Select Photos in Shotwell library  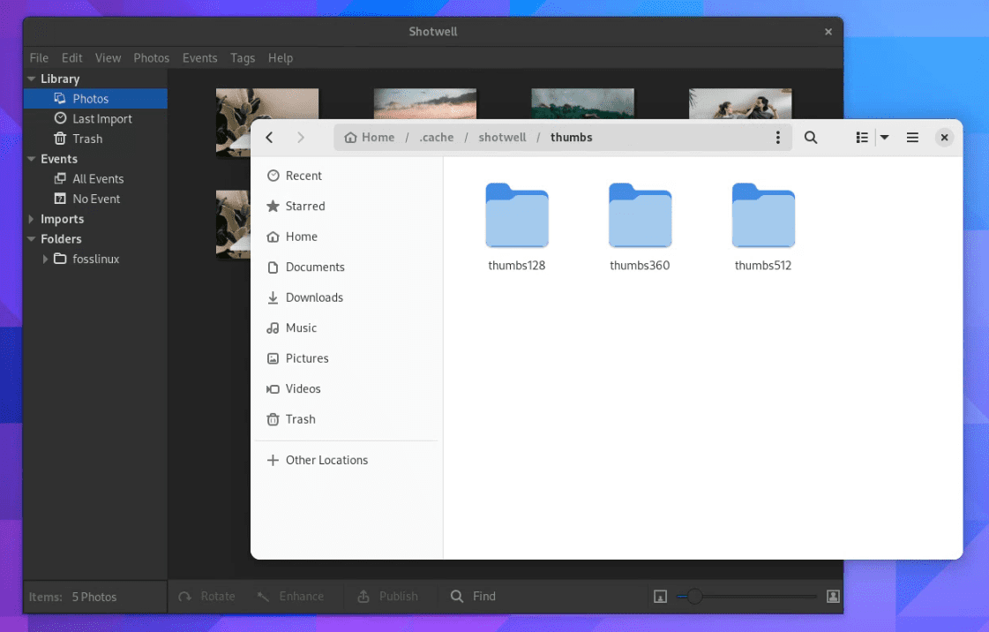coord(95,99)
